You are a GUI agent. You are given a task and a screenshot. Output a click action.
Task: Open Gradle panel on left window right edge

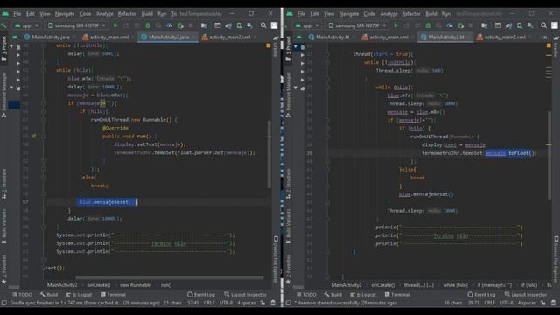(x=276, y=46)
